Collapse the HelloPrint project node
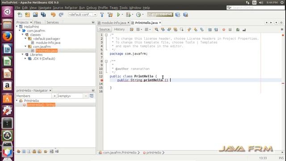The width and height of the screenshot is (286, 161). [x=17, y=27]
